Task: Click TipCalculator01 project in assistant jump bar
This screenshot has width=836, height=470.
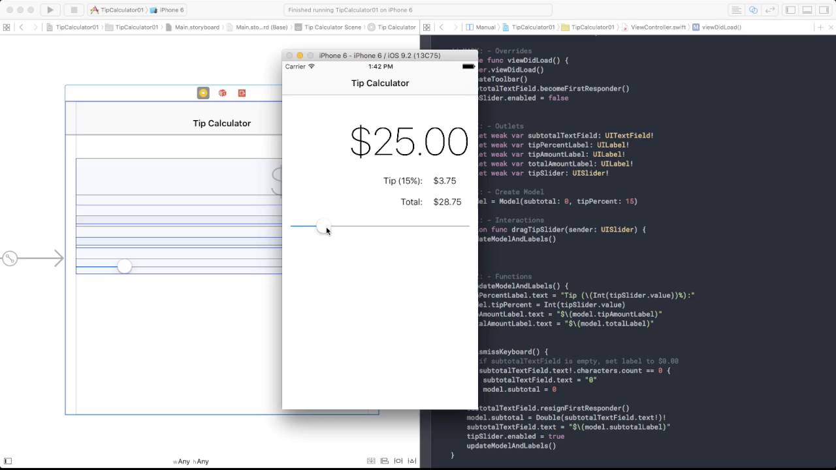Action: [528, 27]
